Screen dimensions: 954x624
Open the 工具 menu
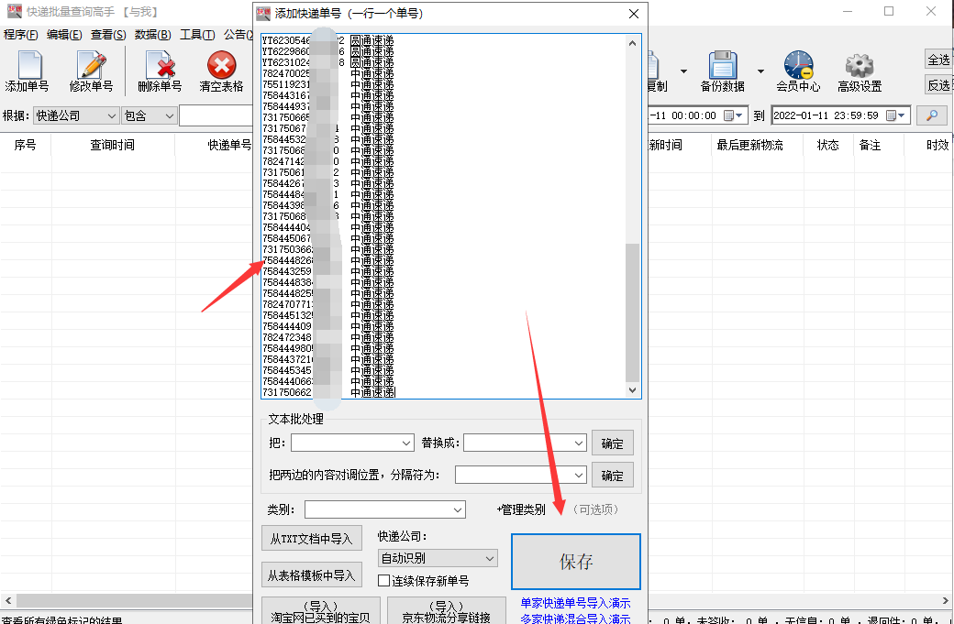(x=196, y=35)
